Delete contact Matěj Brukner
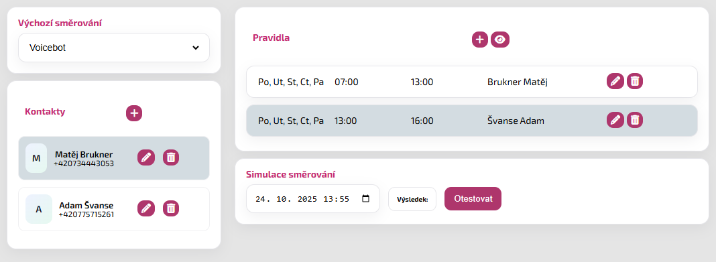 [171, 157]
